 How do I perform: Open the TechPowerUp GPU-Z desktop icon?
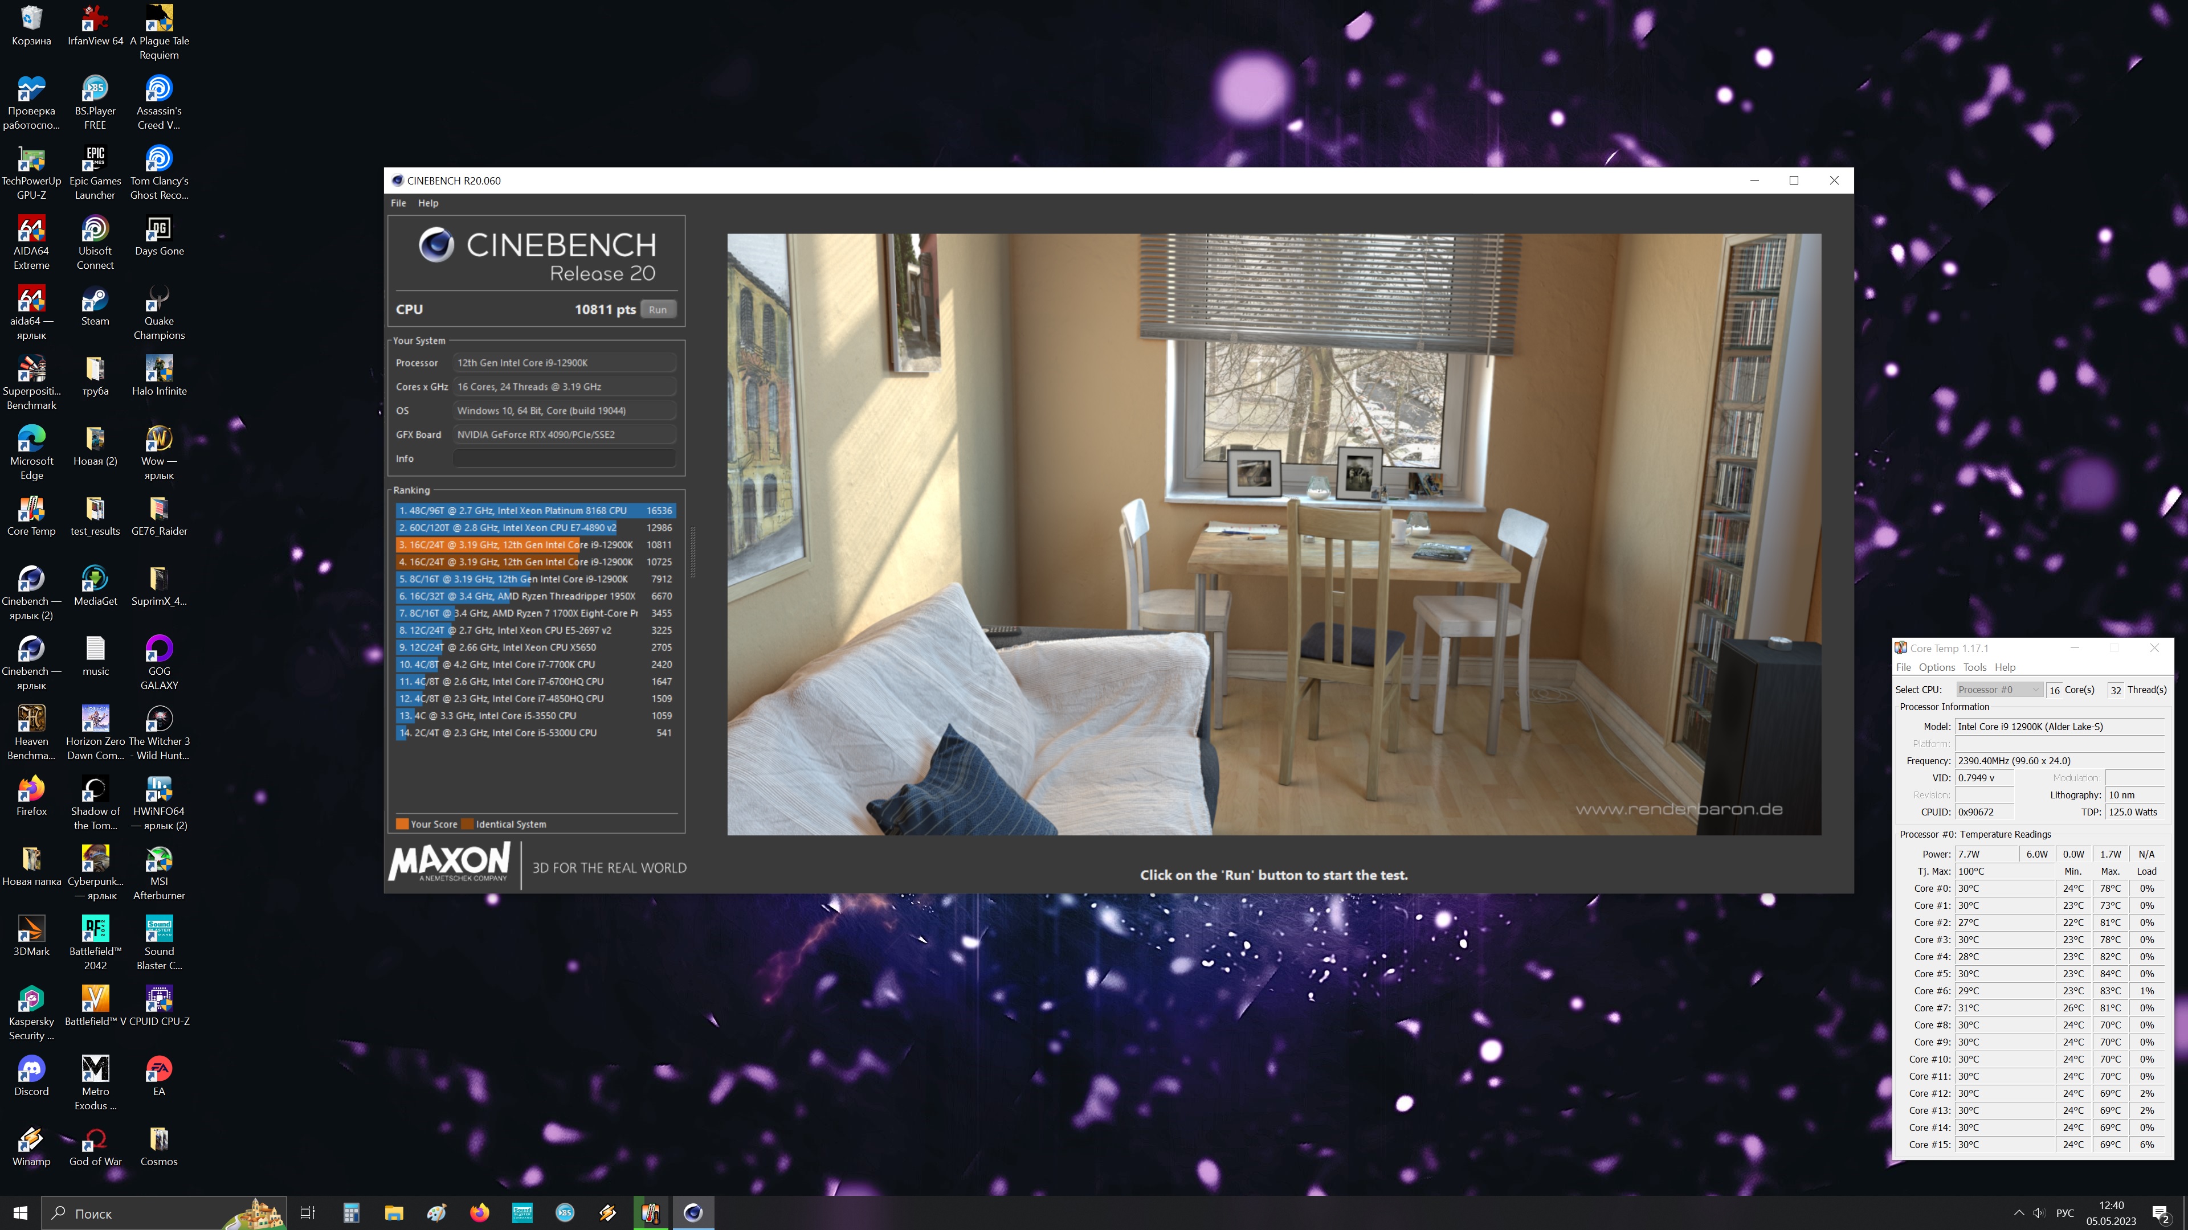tap(31, 159)
